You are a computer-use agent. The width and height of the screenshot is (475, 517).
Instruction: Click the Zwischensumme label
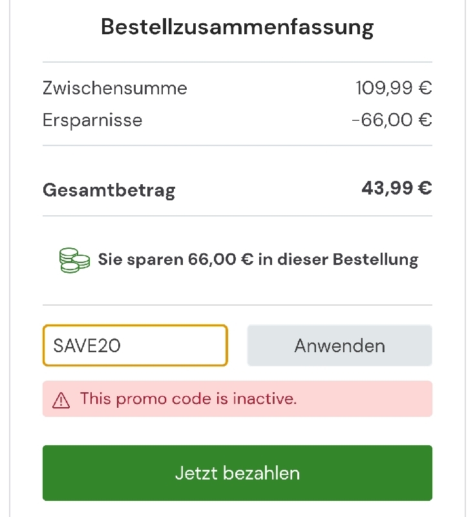pyautogui.click(x=115, y=88)
